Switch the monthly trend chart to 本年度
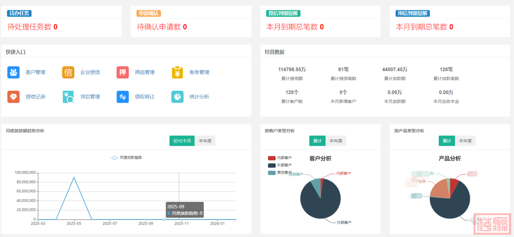This screenshot has width=514, height=237. (205, 141)
